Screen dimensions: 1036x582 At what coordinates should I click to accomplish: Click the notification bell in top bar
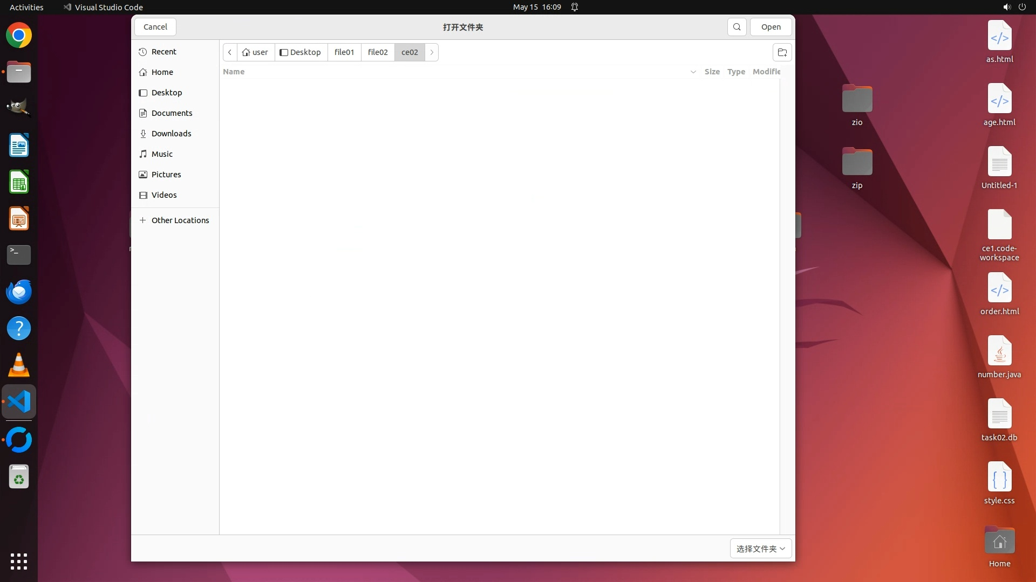coord(575,7)
